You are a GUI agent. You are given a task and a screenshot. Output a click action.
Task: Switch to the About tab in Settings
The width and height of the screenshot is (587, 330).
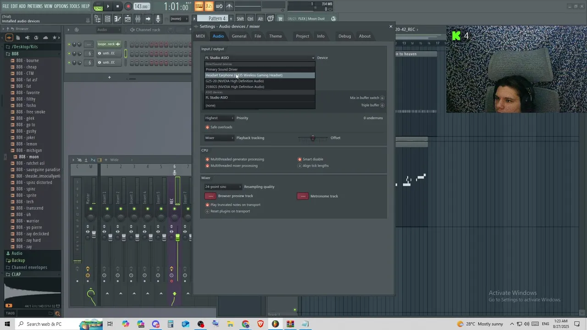click(x=365, y=36)
